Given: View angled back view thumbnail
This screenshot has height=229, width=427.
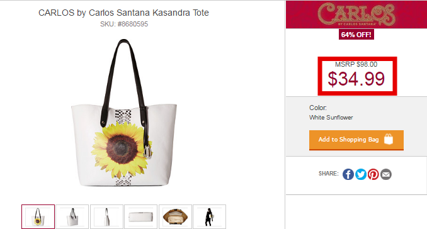Looking at the screenshot, I should (72, 216).
